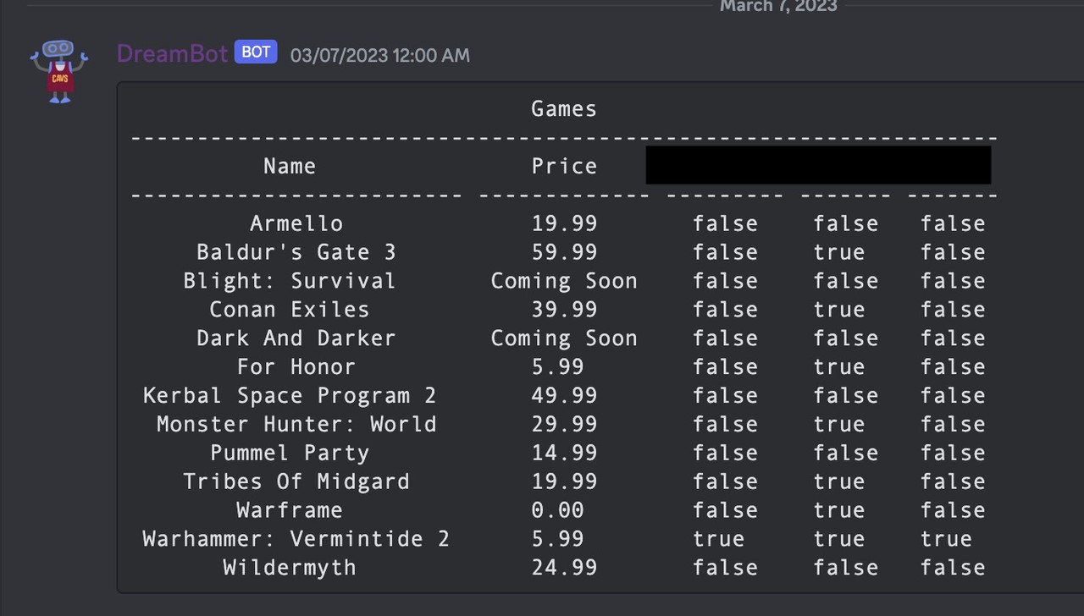Click the redacted black header box

[818, 164]
